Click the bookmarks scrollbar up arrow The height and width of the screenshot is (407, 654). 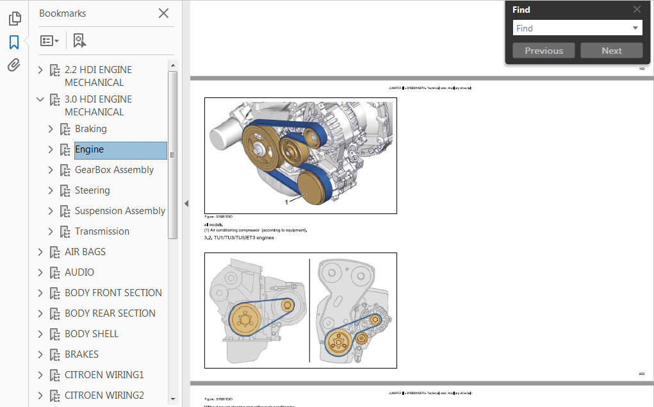click(x=173, y=65)
